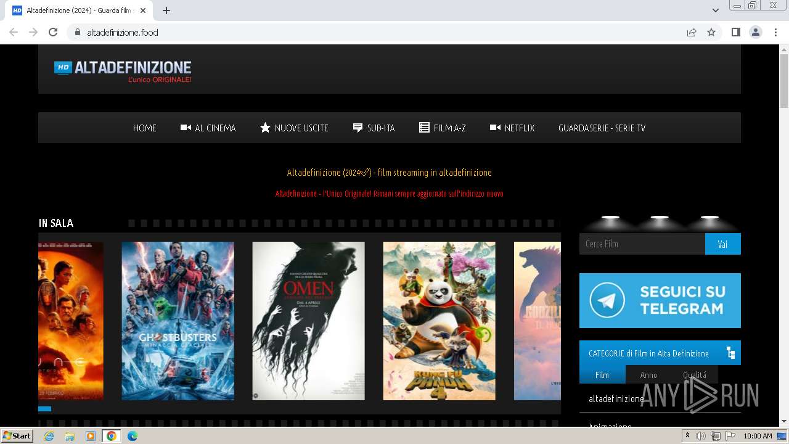This screenshot has width=789, height=444.
Task: Click the blue carousel page indicator
Action: coord(44,409)
